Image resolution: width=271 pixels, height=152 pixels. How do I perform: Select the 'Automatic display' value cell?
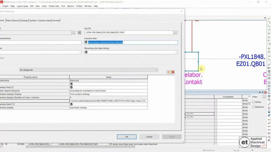(108, 108)
